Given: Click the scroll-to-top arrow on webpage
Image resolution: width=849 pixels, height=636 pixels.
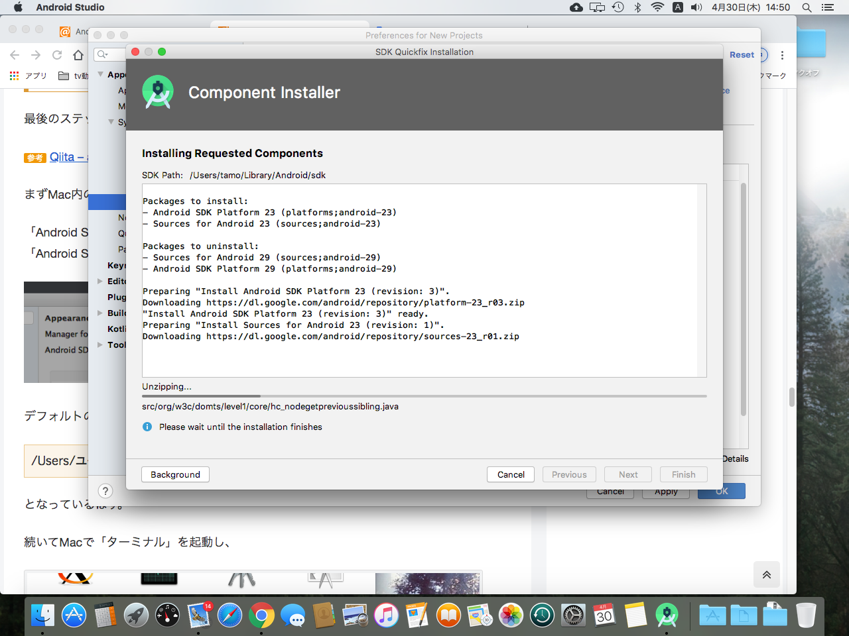Looking at the screenshot, I should point(766,574).
